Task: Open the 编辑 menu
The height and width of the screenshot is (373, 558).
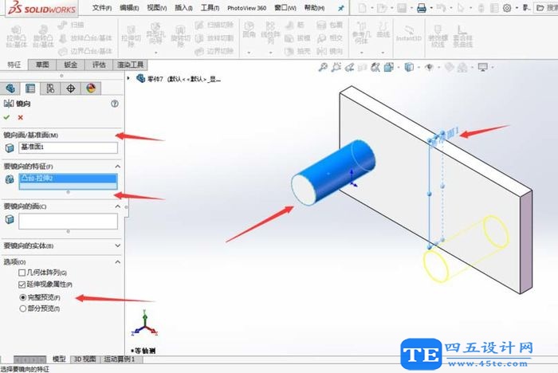Action: click(129, 8)
